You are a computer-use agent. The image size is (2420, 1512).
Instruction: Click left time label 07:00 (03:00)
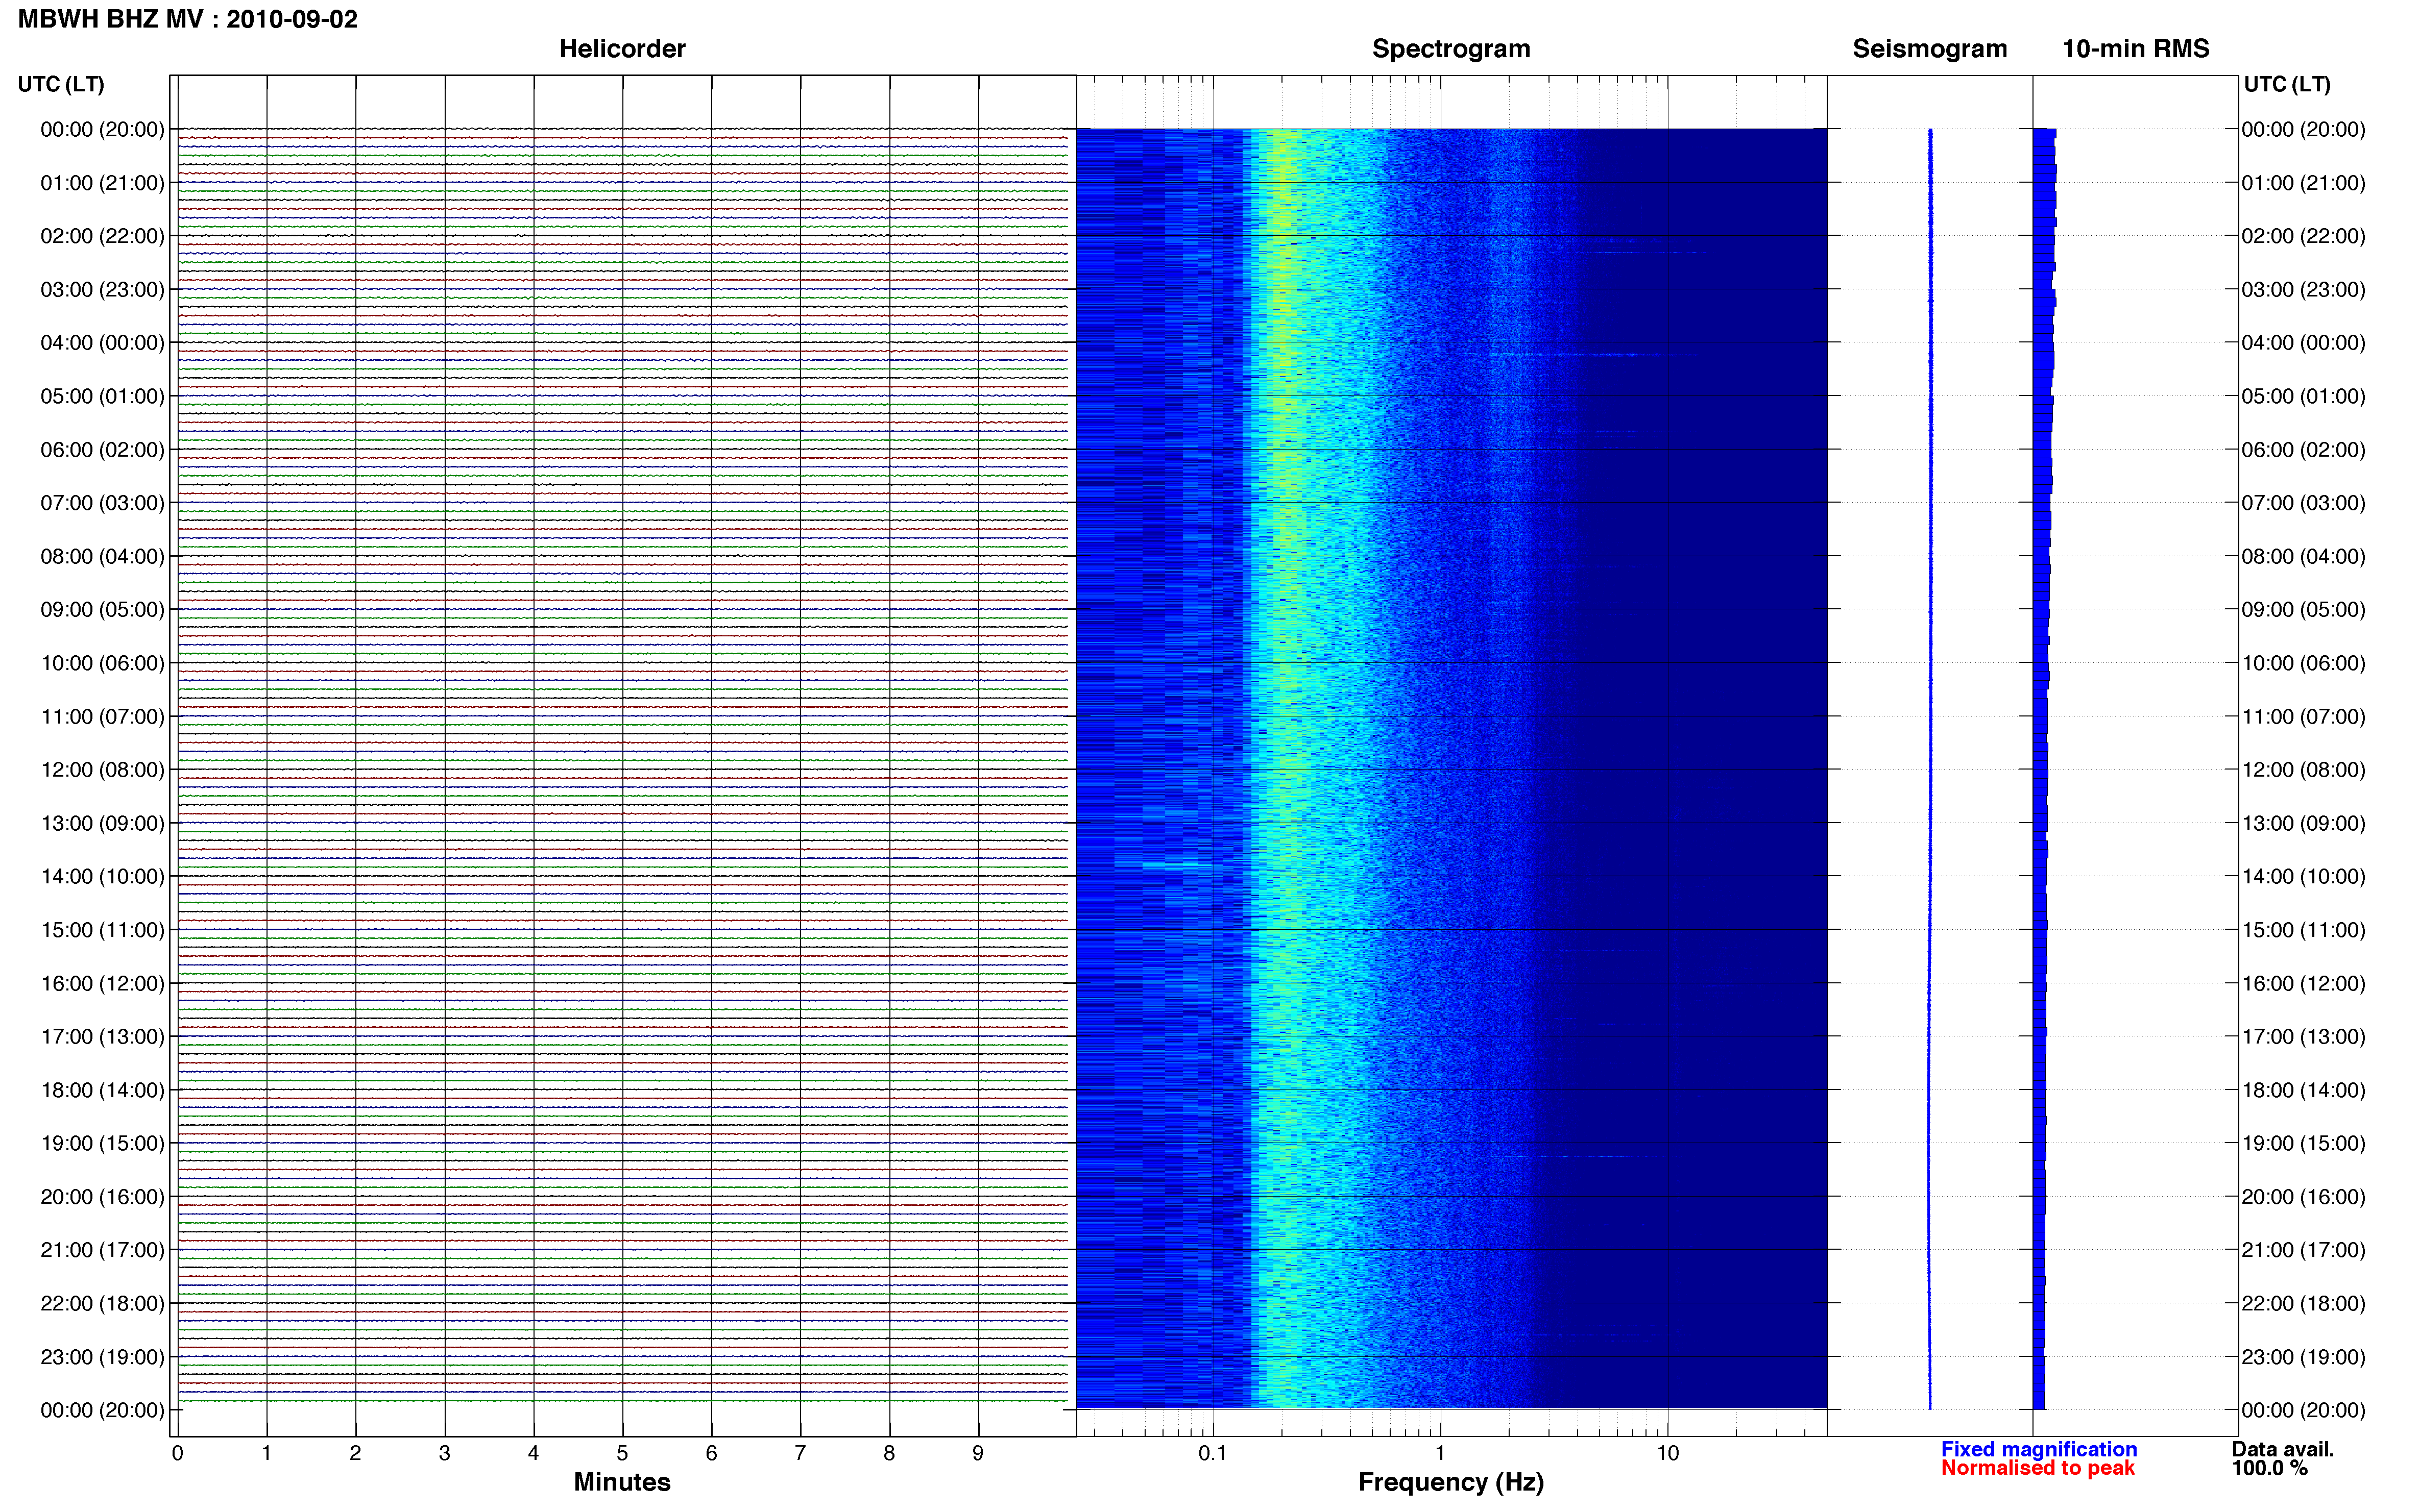pyautogui.click(x=102, y=503)
